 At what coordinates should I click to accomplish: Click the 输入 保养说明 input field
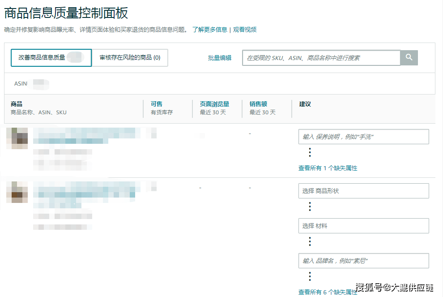pos(363,137)
